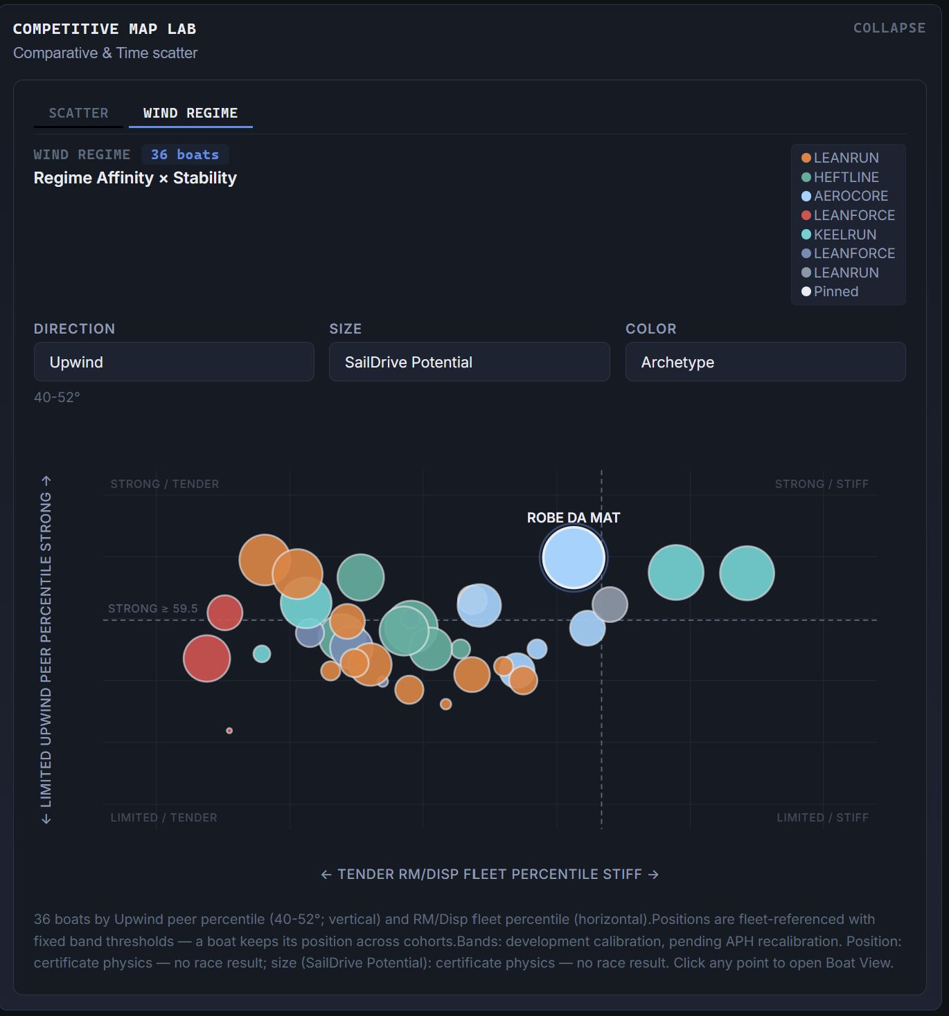This screenshot has height=1016, width=949.
Task: Open the pinned ROBE DA MAT bubble
Action: 574,558
